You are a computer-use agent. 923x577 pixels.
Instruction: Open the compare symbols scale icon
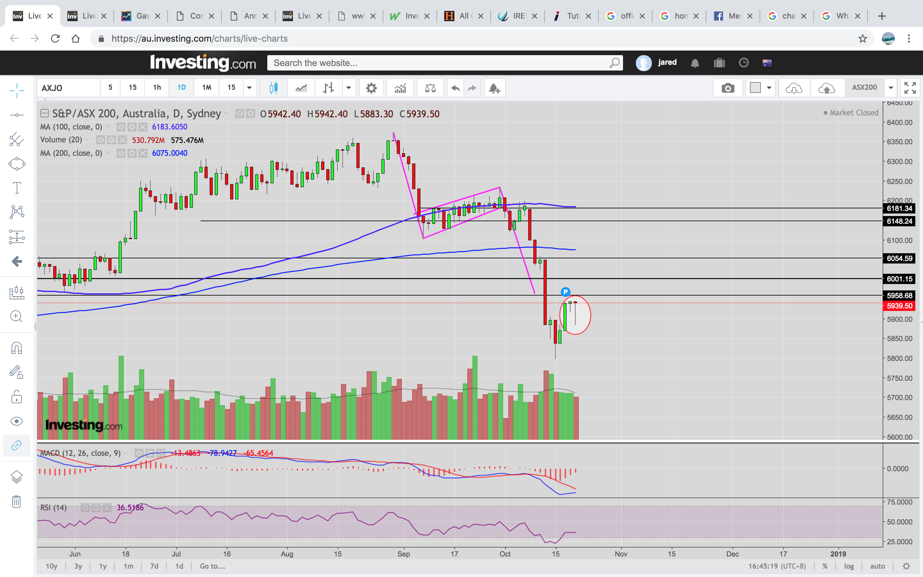(430, 88)
